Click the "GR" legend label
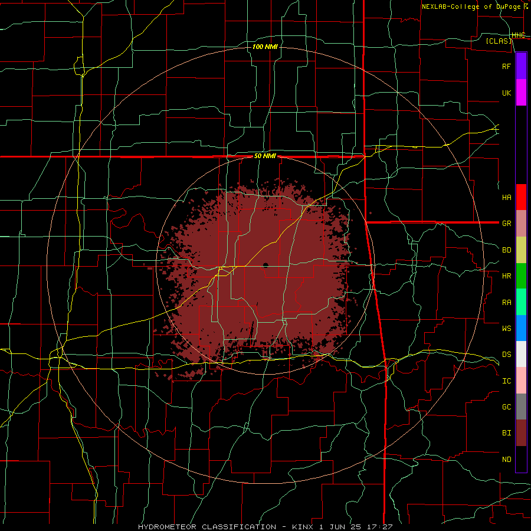531x531 pixels. point(506,224)
